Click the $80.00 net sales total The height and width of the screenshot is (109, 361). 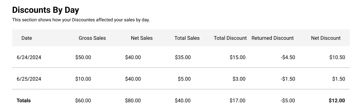tap(133, 100)
